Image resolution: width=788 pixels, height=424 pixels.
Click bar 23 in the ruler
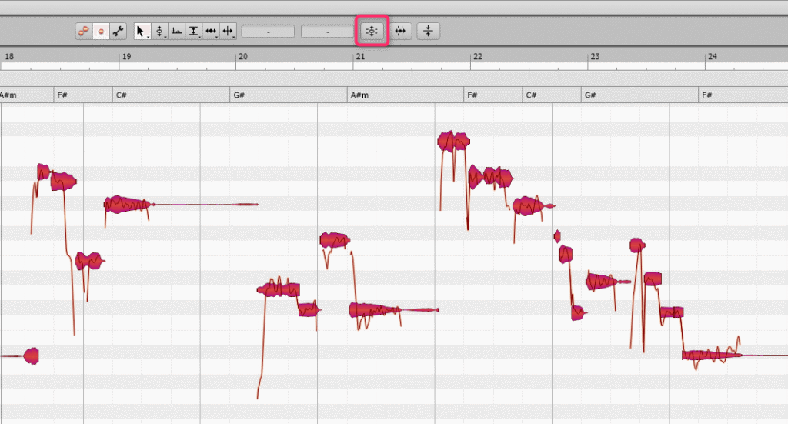pos(595,57)
